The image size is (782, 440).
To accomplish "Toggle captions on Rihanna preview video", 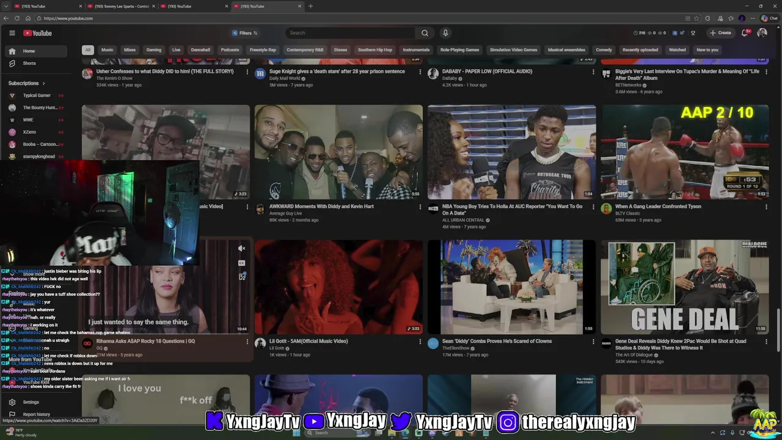I will [x=242, y=263].
